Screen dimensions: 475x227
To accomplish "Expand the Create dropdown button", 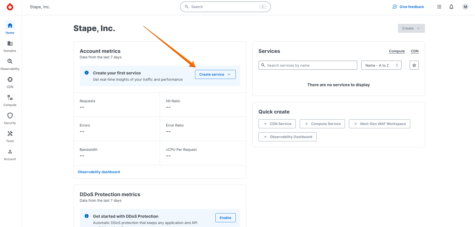I will point(411,28).
